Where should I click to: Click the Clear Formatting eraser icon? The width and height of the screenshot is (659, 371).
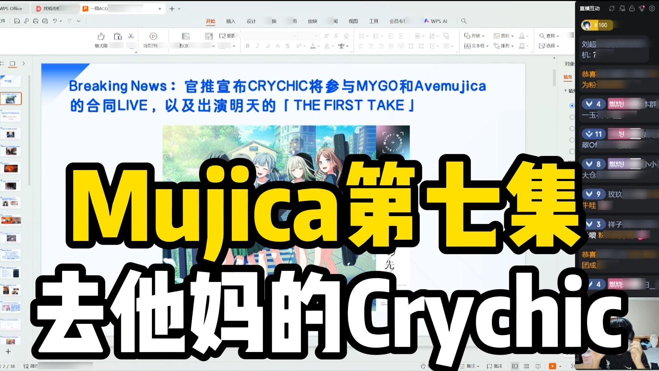[346, 36]
